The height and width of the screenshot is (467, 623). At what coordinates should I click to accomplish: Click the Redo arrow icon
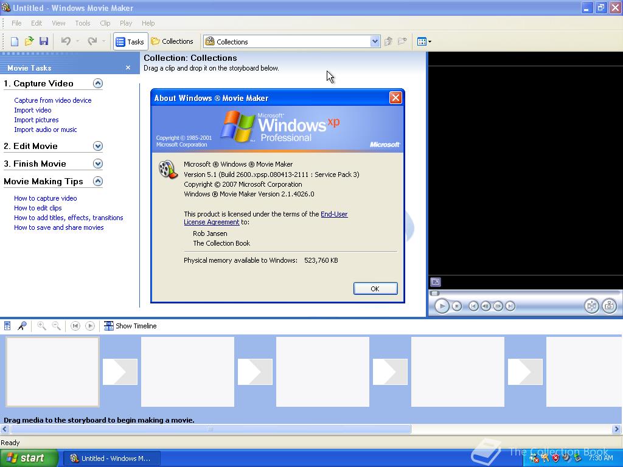tap(92, 41)
